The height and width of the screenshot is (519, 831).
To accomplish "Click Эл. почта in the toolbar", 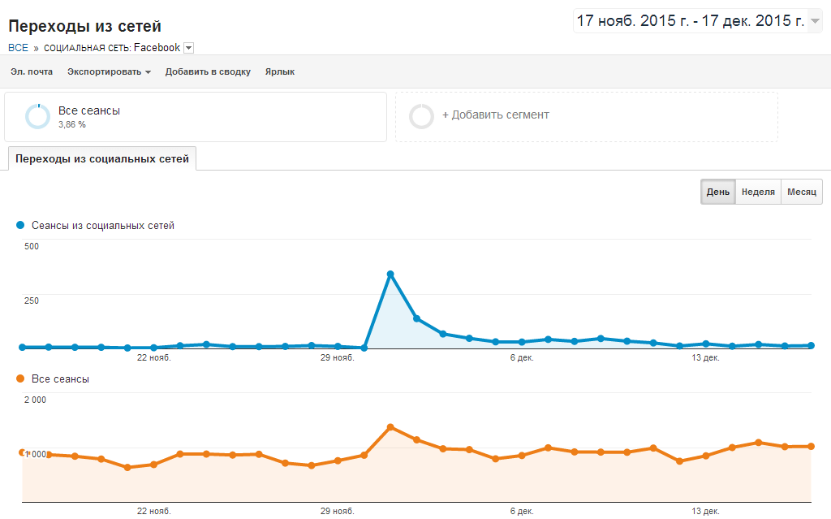I will point(32,71).
